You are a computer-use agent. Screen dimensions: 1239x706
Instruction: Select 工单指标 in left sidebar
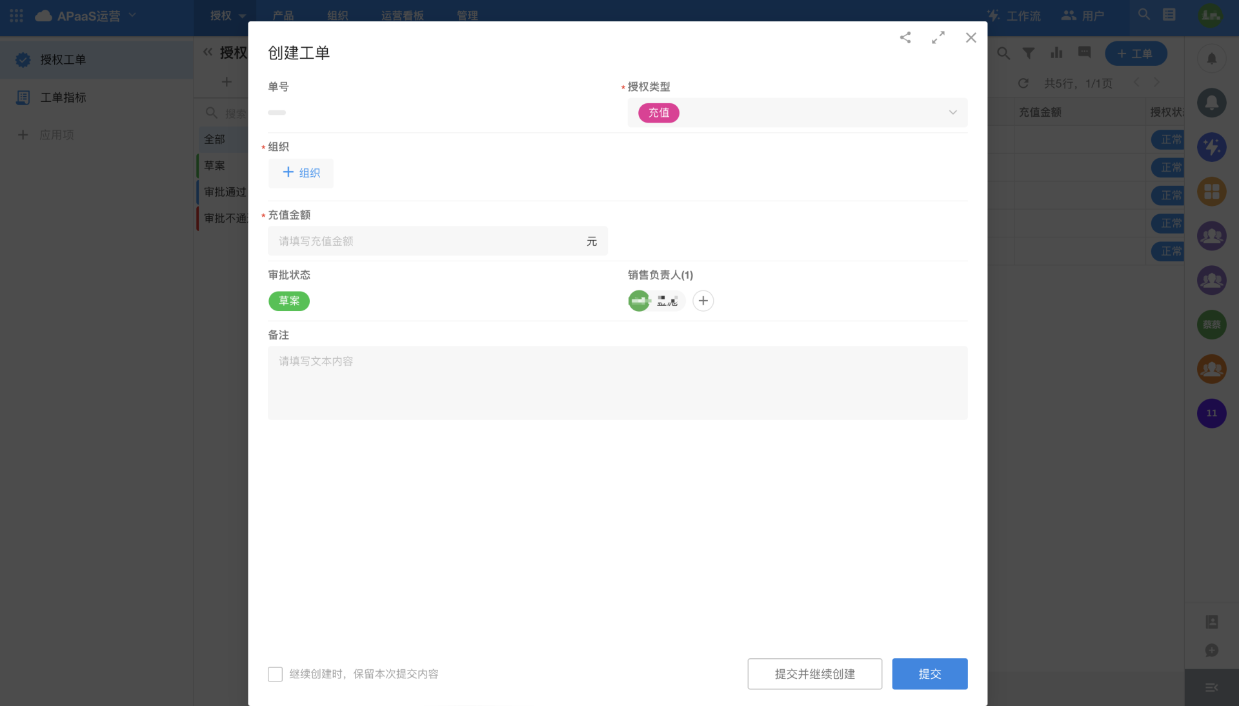pyautogui.click(x=63, y=97)
